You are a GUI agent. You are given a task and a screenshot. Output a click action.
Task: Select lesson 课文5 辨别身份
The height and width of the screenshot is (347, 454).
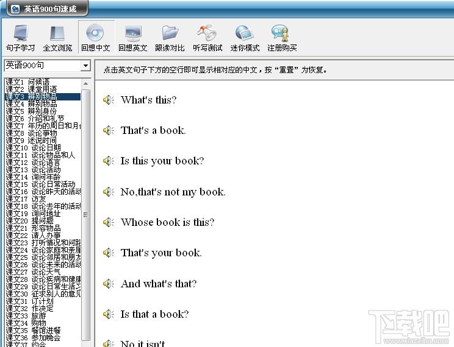43,111
